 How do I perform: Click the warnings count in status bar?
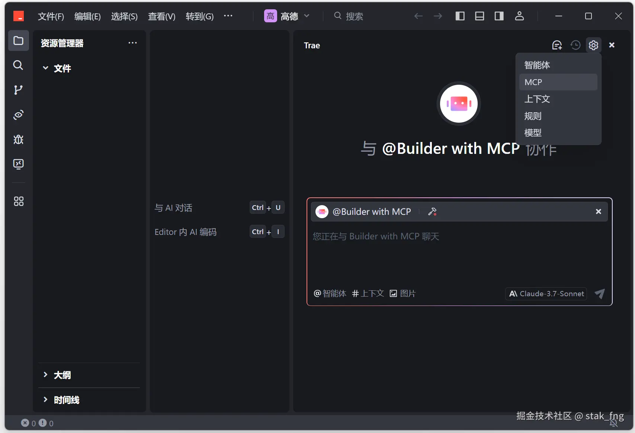(x=46, y=423)
